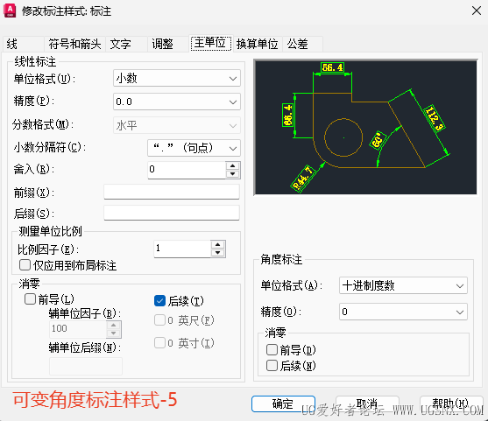Increase the 舍入 rounding value with up arrow
This screenshot has width=488, height=421.
(x=232, y=166)
